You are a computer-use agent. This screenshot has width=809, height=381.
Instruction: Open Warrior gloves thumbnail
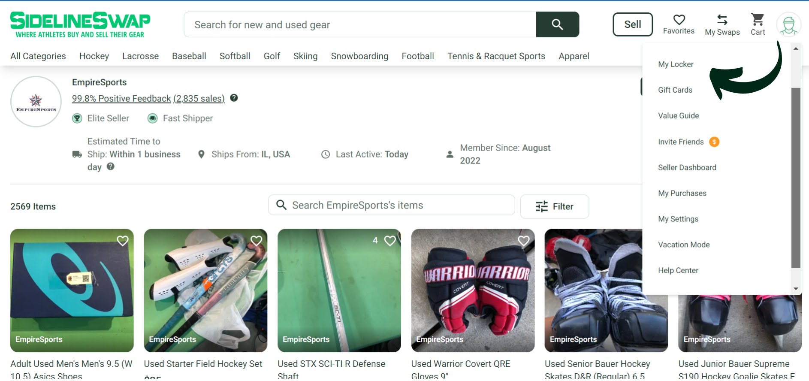(473, 290)
